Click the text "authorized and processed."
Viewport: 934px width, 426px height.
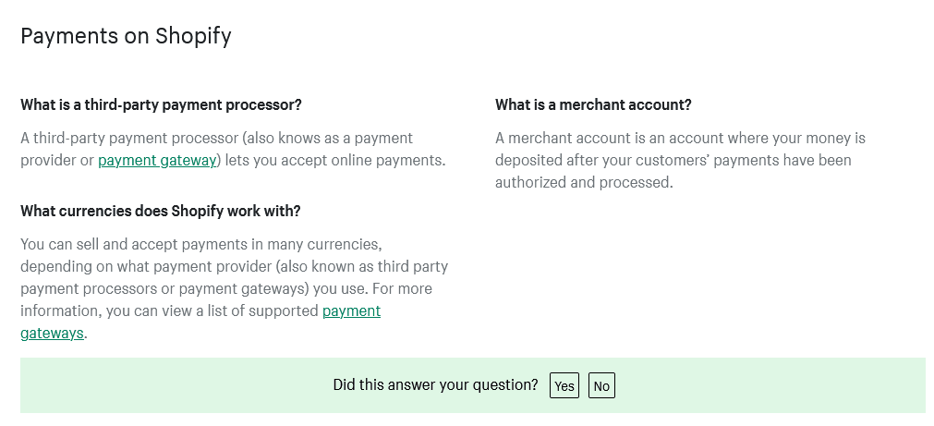tap(584, 182)
